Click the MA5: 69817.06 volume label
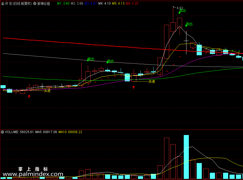Screen dimensions: 243x180 (x=46, y=132)
